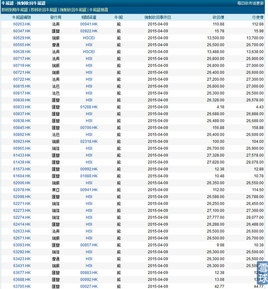Open CBBC code 63677.HK link
The height and width of the screenshot is (289, 268).
pyautogui.click(x=22, y=273)
